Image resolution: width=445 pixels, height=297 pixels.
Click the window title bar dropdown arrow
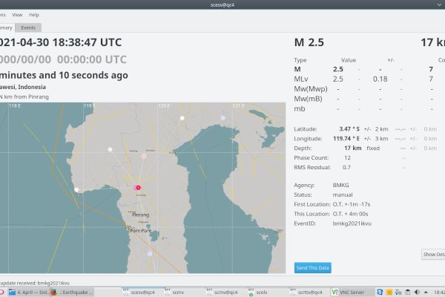pos(439,5)
